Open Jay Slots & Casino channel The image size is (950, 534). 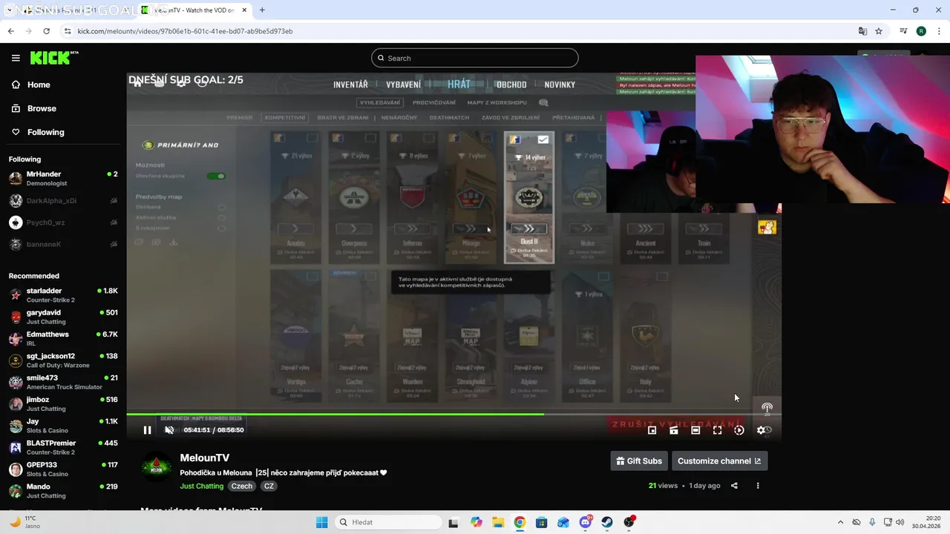coord(63,426)
